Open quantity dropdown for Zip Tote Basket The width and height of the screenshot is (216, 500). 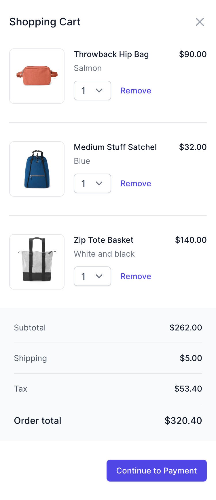tap(92, 276)
